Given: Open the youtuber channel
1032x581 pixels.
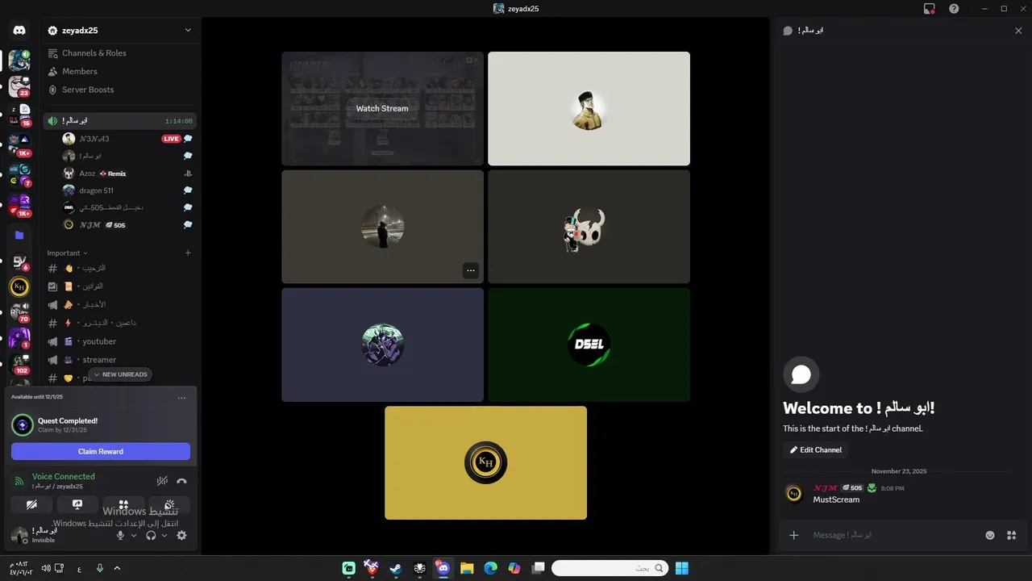Looking at the screenshot, I should [x=120, y=341].
